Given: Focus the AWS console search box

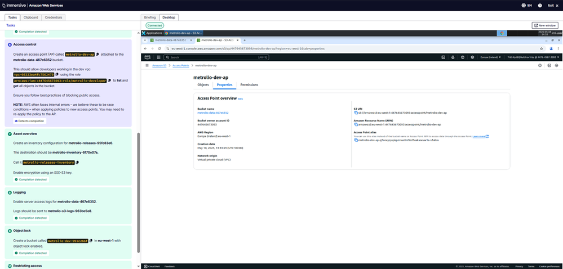Looking at the screenshot, I should (216, 57).
